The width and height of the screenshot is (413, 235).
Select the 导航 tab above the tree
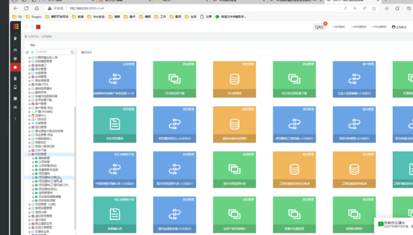tap(32, 45)
